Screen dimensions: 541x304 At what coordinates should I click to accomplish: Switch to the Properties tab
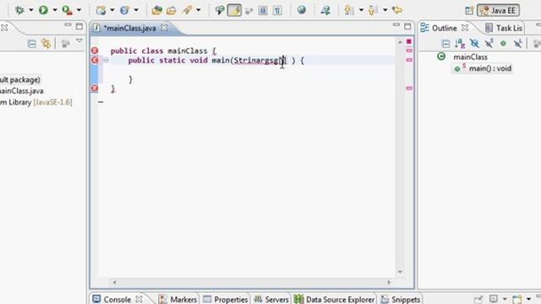click(x=226, y=299)
